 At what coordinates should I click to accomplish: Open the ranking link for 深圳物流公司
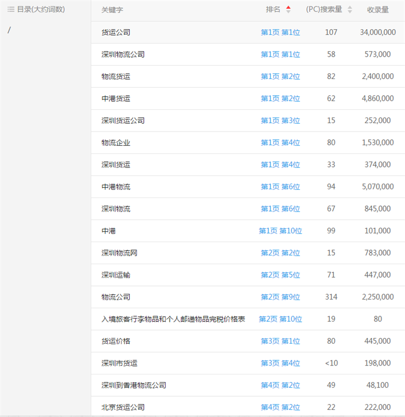pyautogui.click(x=280, y=54)
